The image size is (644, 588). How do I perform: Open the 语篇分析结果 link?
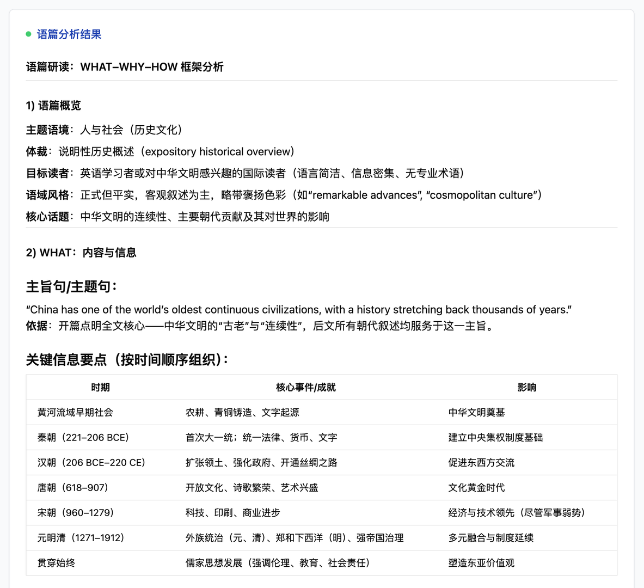click(68, 34)
